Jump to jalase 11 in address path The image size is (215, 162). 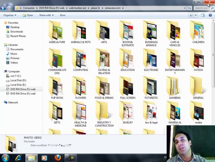(x=95, y=8)
